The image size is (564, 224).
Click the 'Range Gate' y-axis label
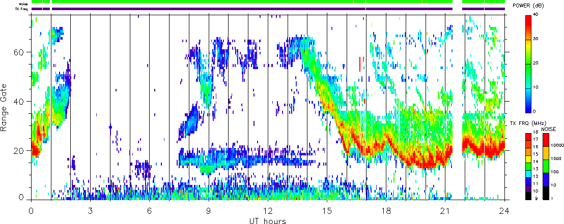(x=4, y=107)
